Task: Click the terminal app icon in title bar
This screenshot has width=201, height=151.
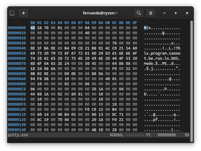Action: [x=12, y=13]
